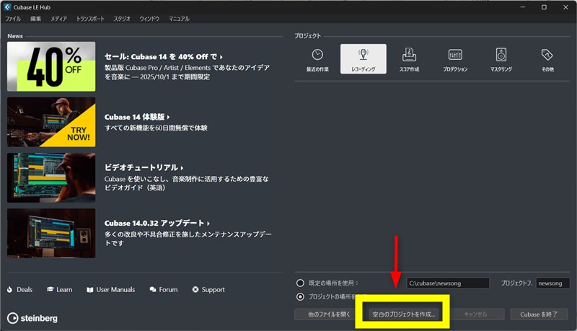Click the newsong project folder field
Viewport: 577px width, 331px height.
(x=552, y=283)
